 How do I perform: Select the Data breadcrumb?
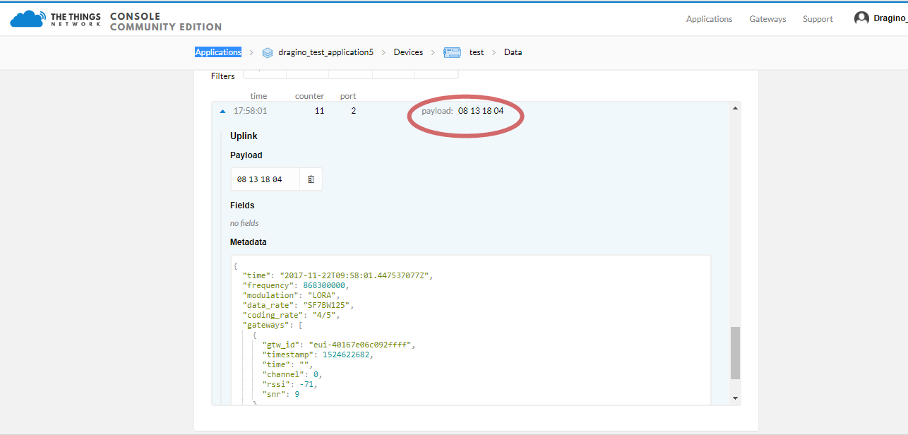(x=513, y=52)
